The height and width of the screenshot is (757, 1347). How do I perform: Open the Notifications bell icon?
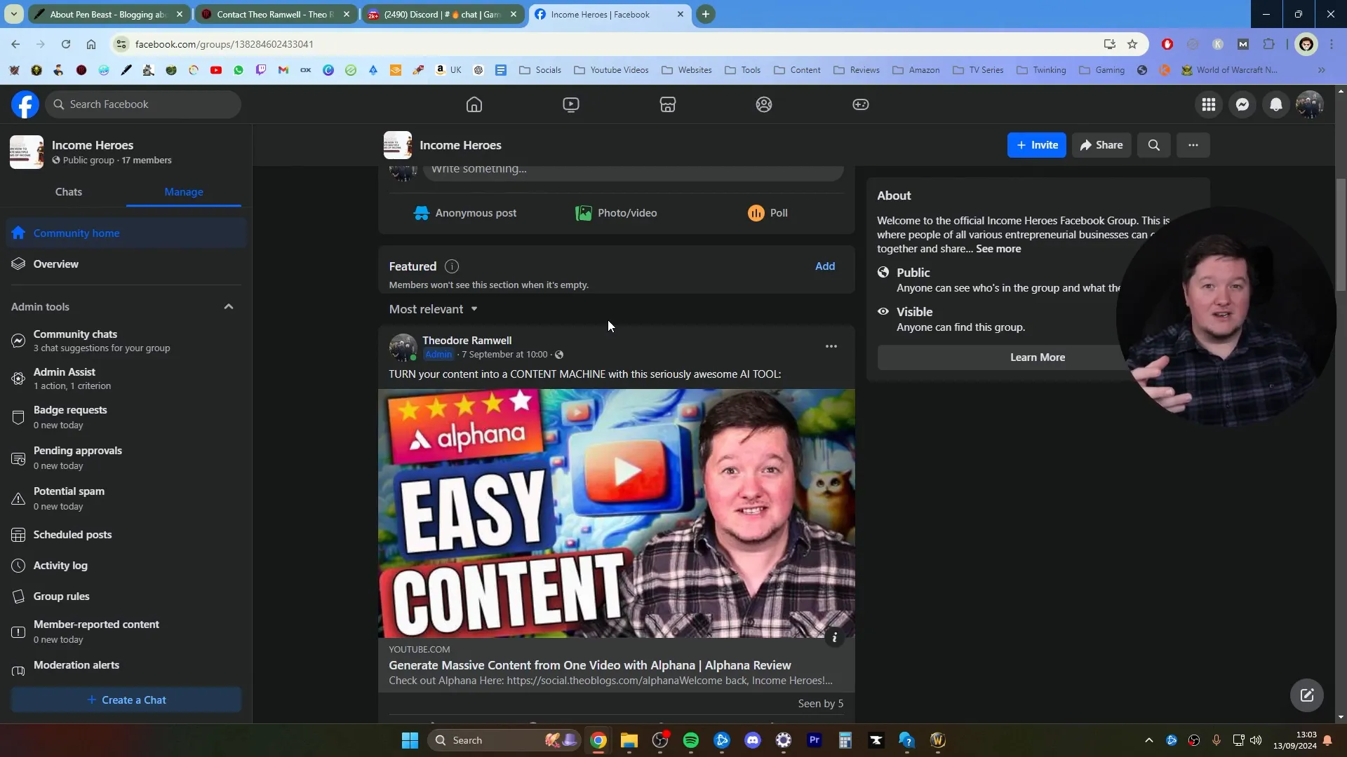point(1275,104)
